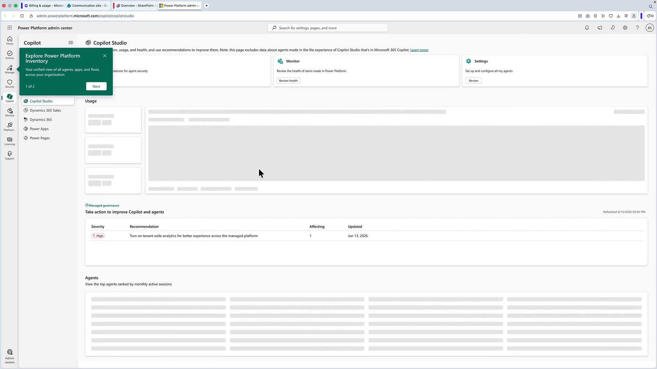Viewport: 657px width, 369px height.
Task: Open Licensing in the left rail
Action: point(10,141)
